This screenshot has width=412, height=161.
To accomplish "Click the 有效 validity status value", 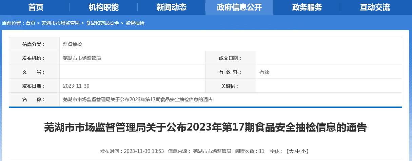I will pos(264,72).
